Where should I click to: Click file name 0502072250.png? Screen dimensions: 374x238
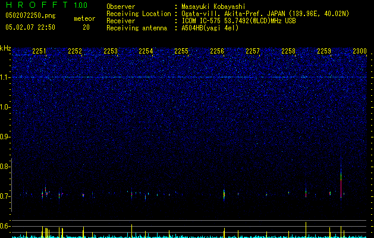(x=30, y=15)
